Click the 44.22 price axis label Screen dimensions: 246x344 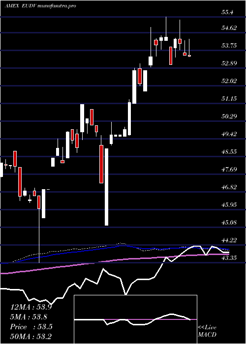pos(229,240)
